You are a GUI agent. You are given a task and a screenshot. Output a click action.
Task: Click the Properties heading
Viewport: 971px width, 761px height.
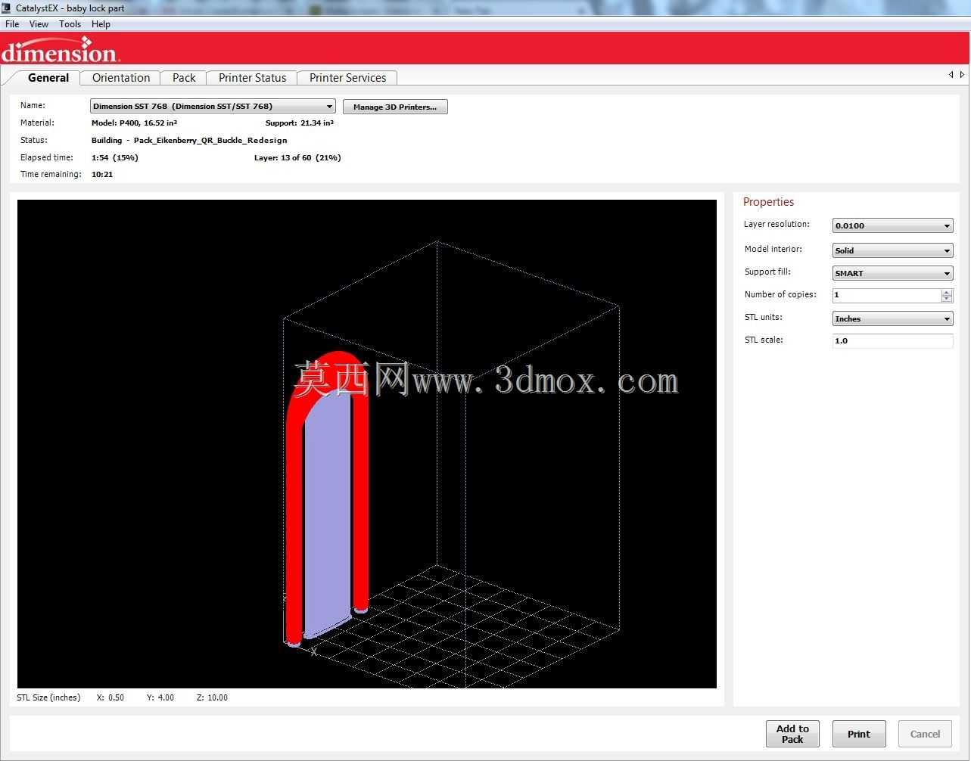768,202
